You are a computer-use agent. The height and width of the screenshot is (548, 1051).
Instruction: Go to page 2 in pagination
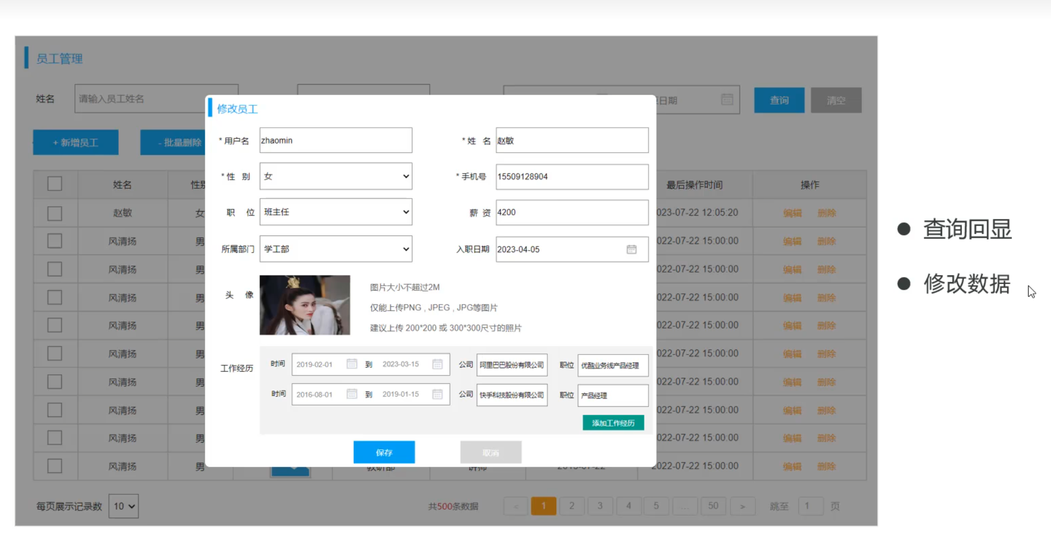(x=572, y=506)
